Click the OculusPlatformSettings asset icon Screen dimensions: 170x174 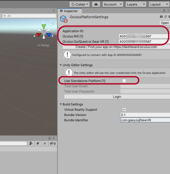click(64, 19)
